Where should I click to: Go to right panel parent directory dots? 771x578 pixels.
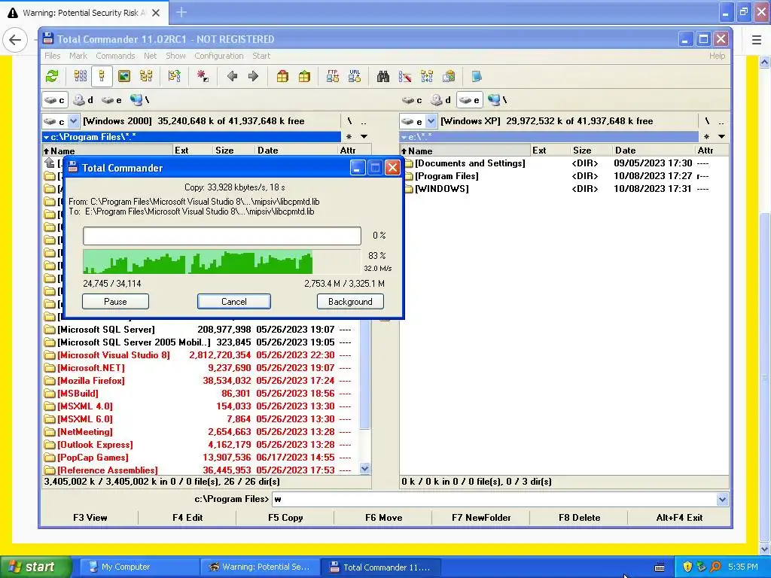(x=721, y=121)
